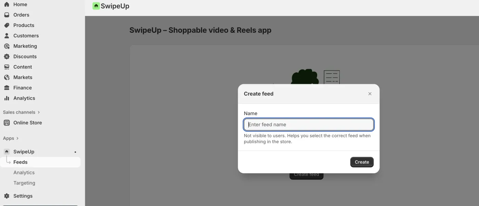Viewport: 479px width, 206px height.
Task: Click the Orders inbox icon
Action: coord(7,15)
